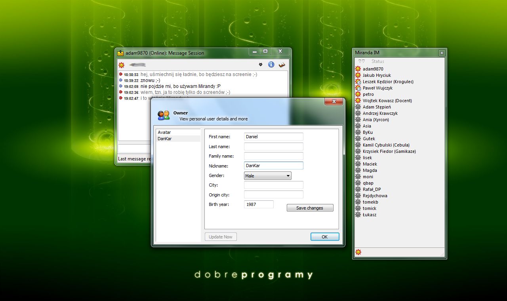Click the Last name input field
Viewport: 507px width, 301px height.
pos(274,147)
